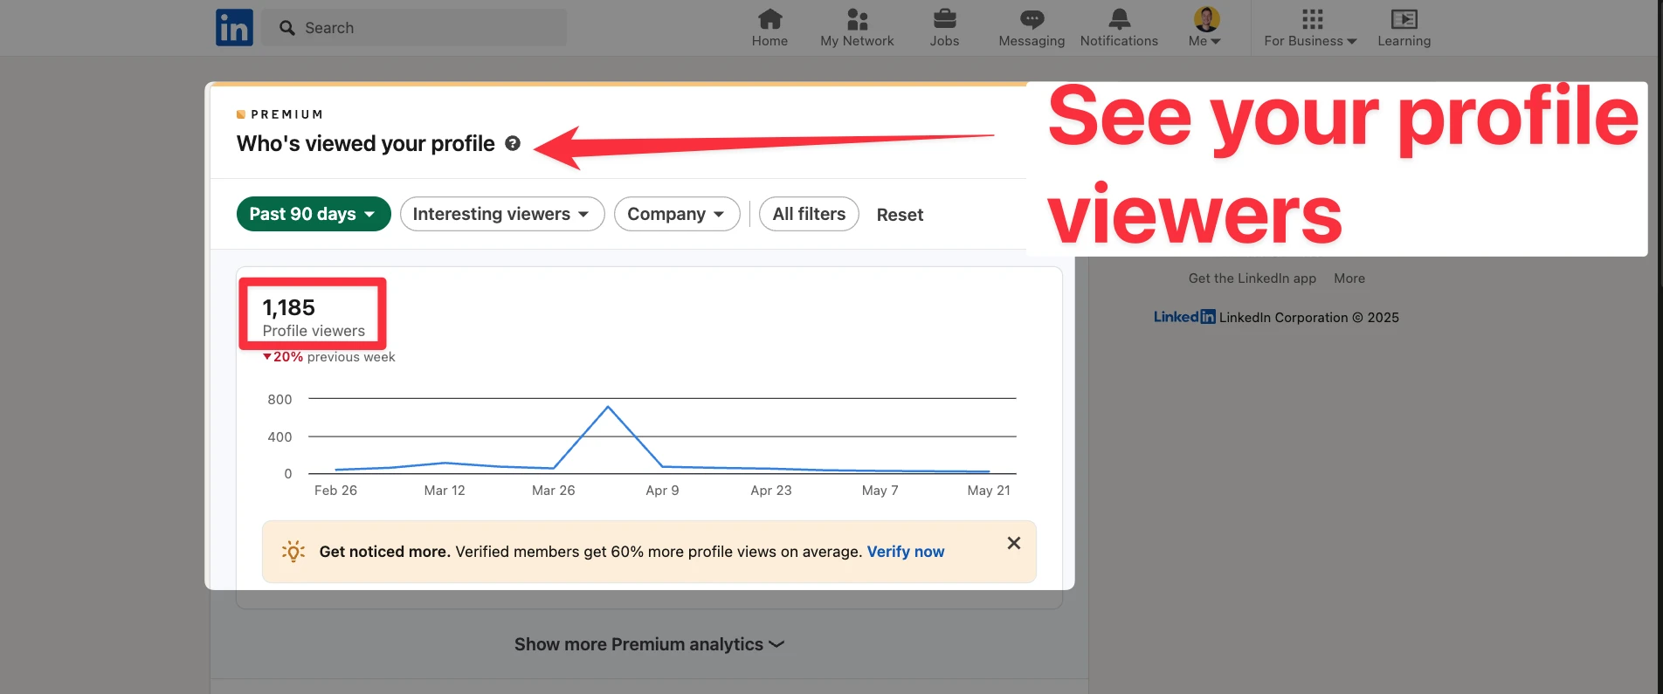This screenshot has height=694, width=1663.
Task: Go to Home in navigation
Action: tap(769, 28)
